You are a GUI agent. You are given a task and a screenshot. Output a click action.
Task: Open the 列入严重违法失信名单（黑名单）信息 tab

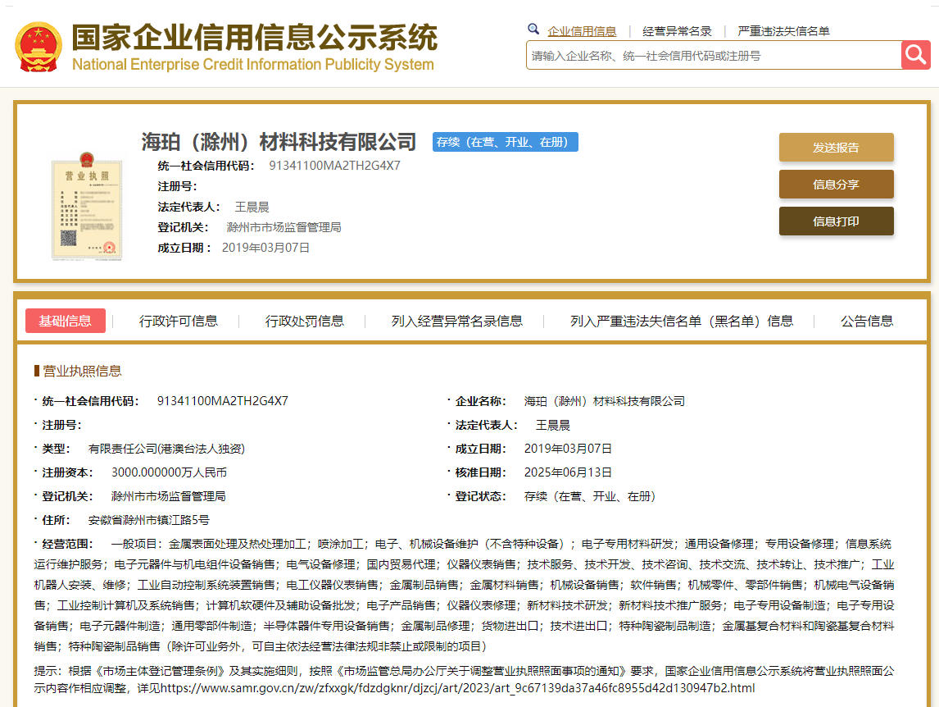(682, 321)
